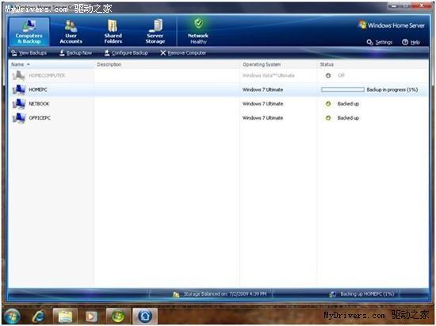Screen dimensions: 436x326
Task: Click the Storage Balanced status bar icon
Action: 176,294
